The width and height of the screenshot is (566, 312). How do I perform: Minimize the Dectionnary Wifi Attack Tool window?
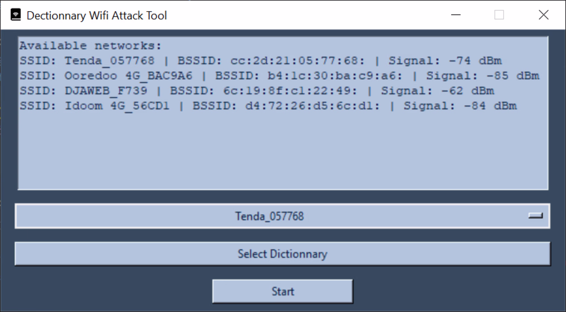point(456,15)
